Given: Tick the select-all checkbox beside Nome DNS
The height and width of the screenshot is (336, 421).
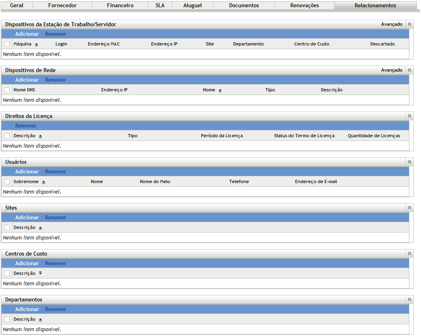Looking at the screenshot, I should pos(7,90).
